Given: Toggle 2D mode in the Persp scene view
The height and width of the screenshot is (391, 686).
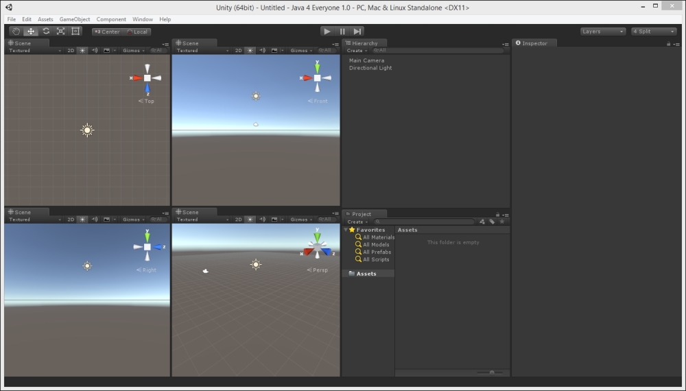Looking at the screenshot, I should pos(239,220).
